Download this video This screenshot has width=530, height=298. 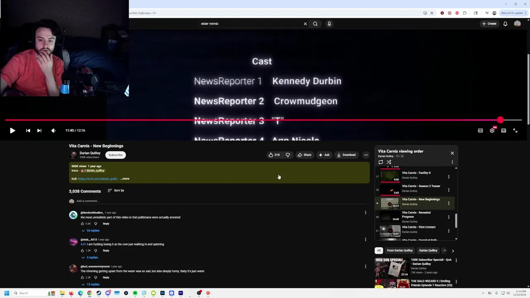point(346,155)
